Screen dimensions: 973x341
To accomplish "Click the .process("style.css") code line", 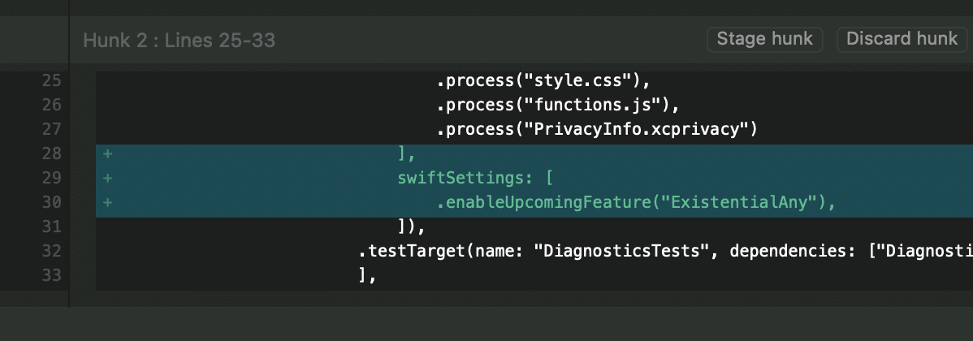I will click(x=544, y=81).
